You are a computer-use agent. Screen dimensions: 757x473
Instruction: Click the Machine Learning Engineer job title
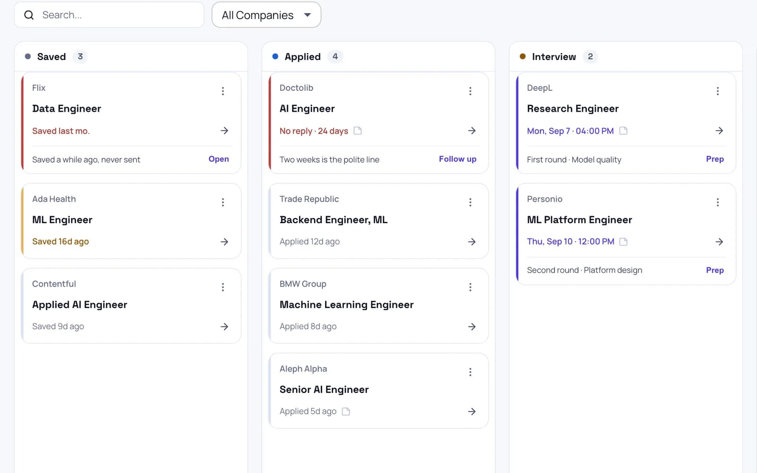pos(346,305)
